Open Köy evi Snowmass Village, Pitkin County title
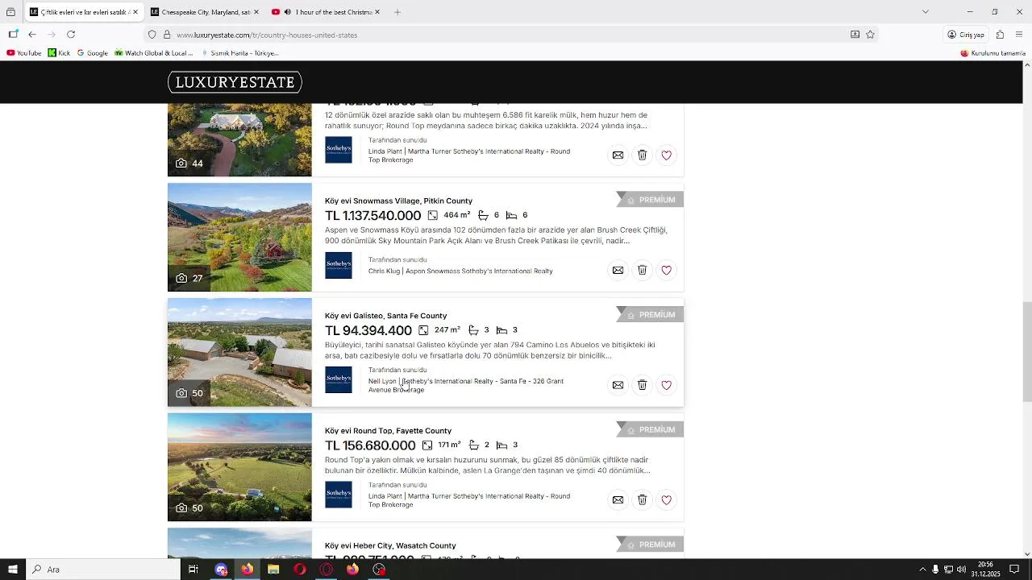 point(398,201)
